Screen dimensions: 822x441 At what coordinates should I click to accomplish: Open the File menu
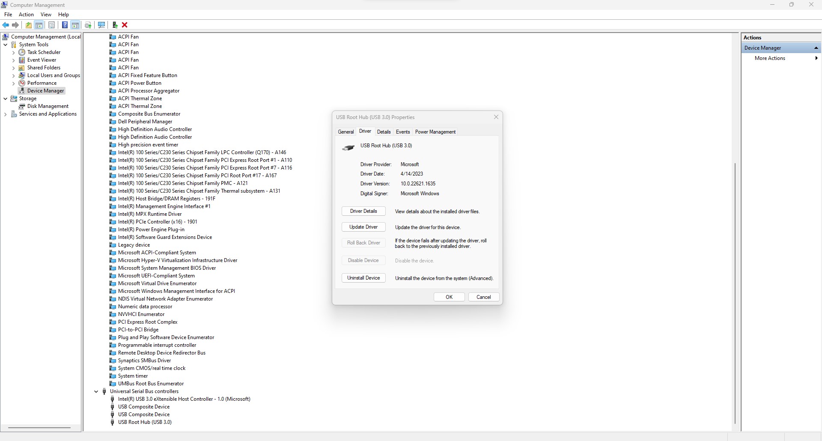click(x=8, y=15)
